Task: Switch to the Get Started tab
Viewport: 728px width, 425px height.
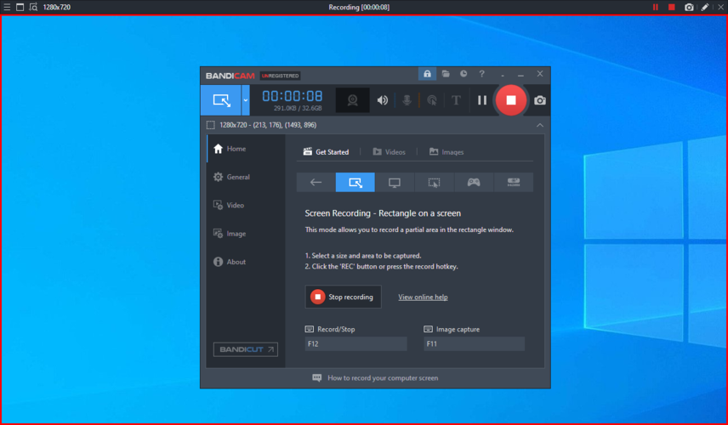Action: pyautogui.click(x=326, y=151)
